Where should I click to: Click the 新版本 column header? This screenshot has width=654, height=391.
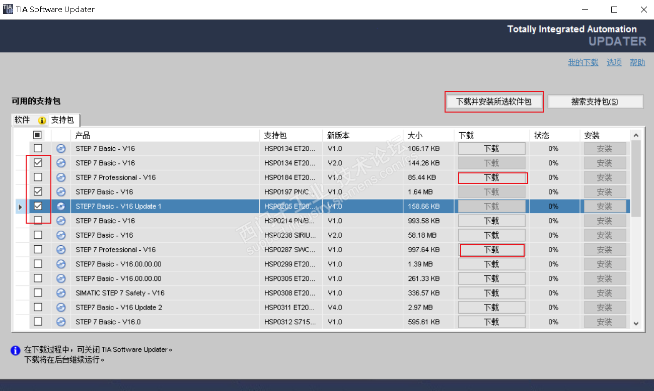363,135
